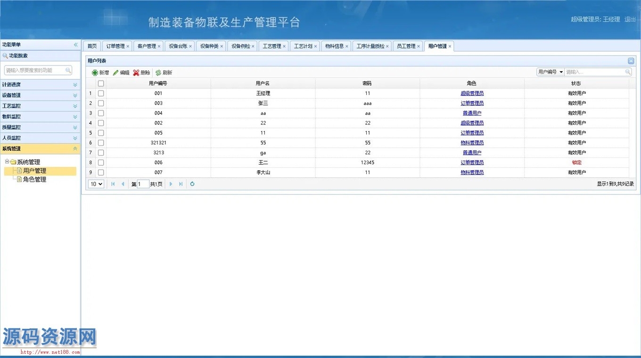
Task: Click the search magnifier in user filter box
Action: pyautogui.click(x=628, y=72)
